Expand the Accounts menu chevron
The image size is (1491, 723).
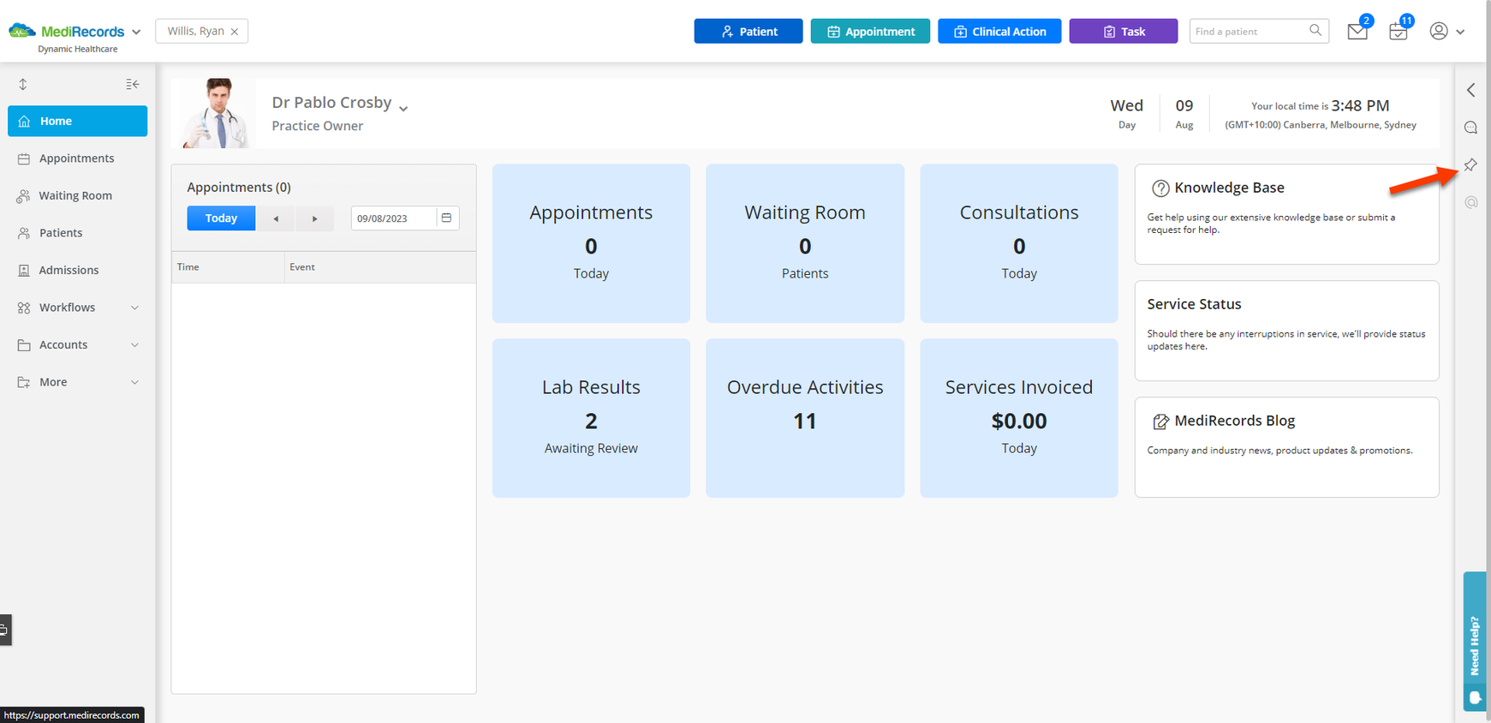click(x=134, y=345)
